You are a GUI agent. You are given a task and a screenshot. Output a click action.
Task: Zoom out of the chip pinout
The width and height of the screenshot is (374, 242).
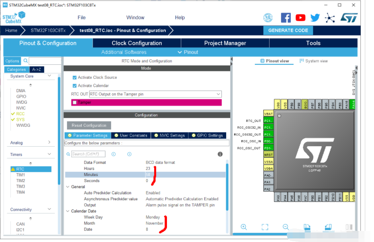(x=286, y=227)
